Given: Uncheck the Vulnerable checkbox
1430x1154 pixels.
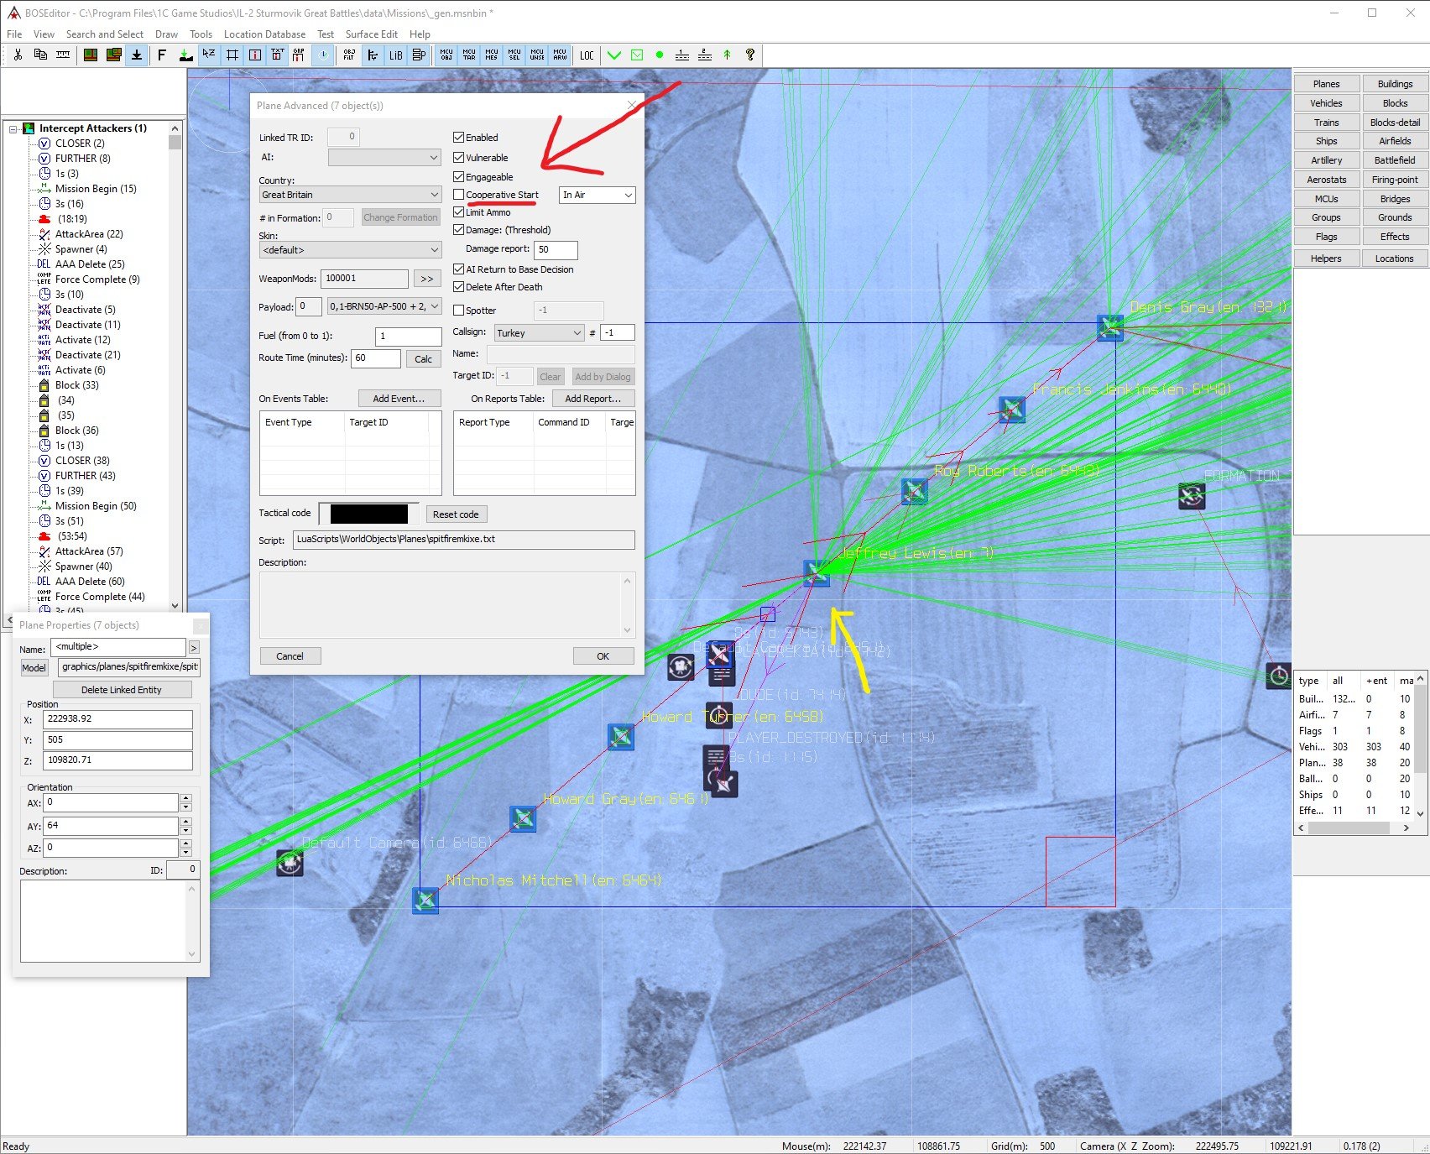Looking at the screenshot, I should coord(459,158).
